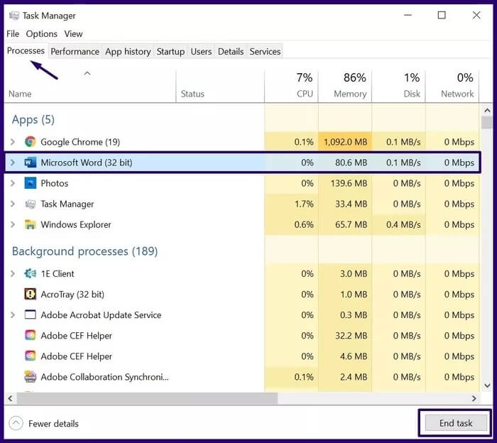Sort by the Status column header
The width and height of the screenshot is (497, 443).
tap(220, 86)
